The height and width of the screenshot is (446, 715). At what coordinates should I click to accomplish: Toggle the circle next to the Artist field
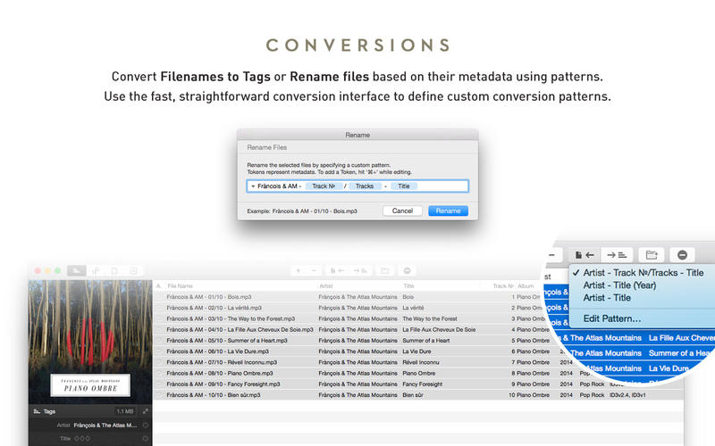146,425
